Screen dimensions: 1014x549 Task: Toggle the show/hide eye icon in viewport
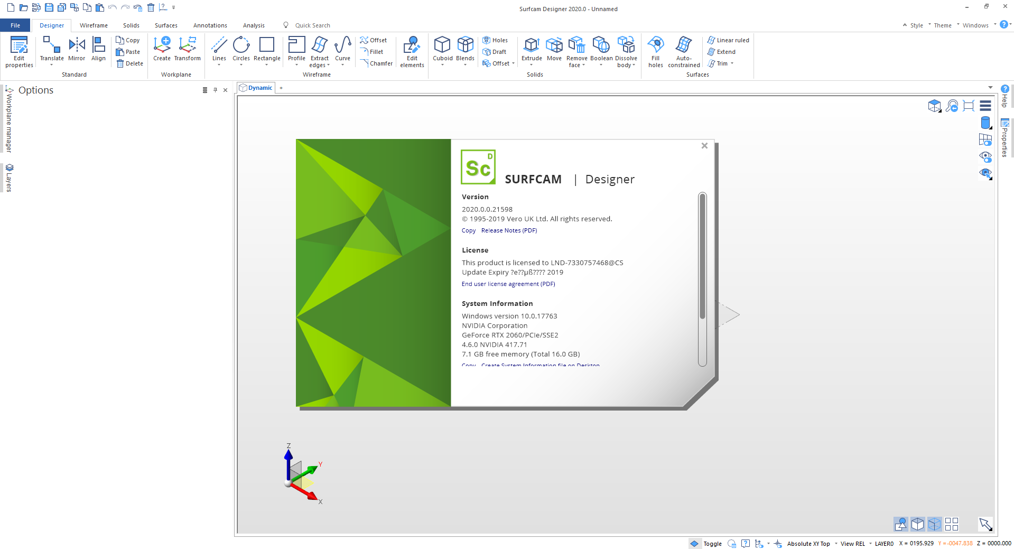coord(985,156)
